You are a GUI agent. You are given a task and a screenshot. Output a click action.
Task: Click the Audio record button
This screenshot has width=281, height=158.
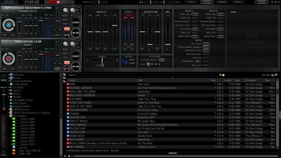[x=132, y=63]
